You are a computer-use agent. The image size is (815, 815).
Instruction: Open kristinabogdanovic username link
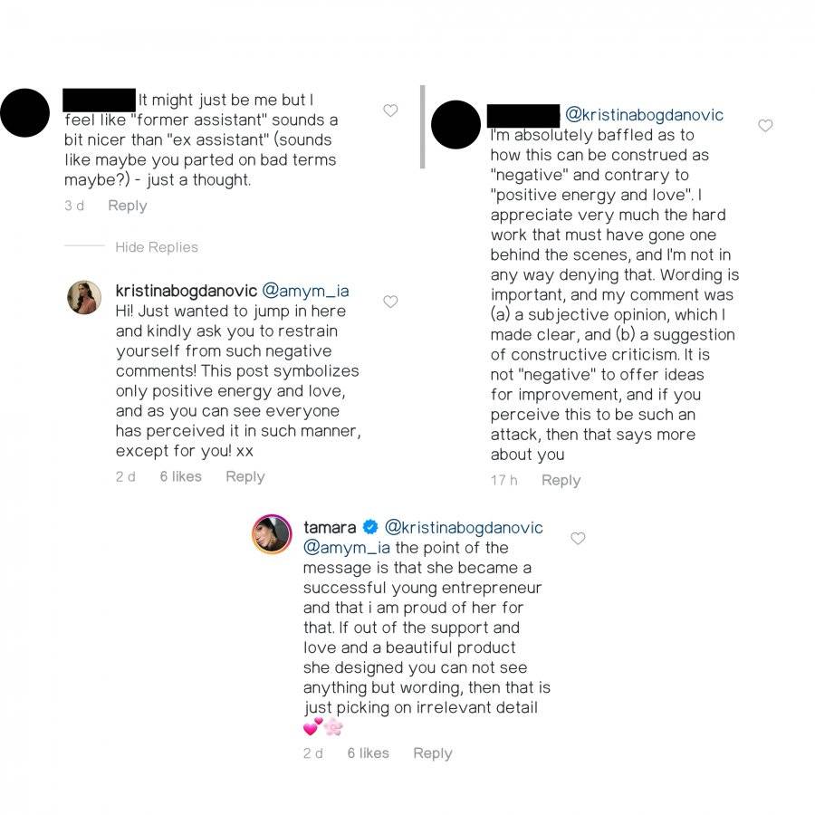click(x=186, y=291)
